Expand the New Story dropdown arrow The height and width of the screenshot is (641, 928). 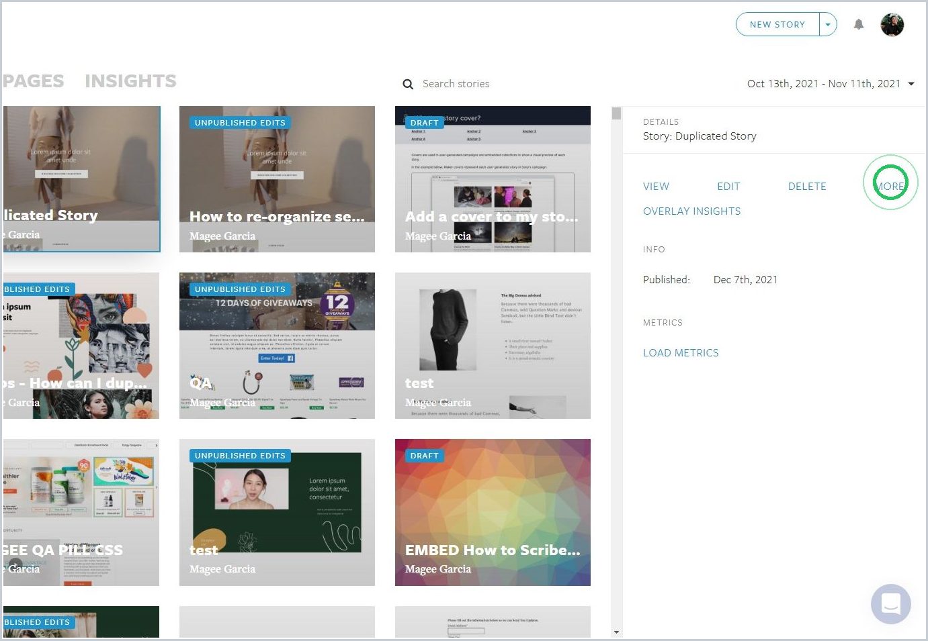click(x=828, y=24)
